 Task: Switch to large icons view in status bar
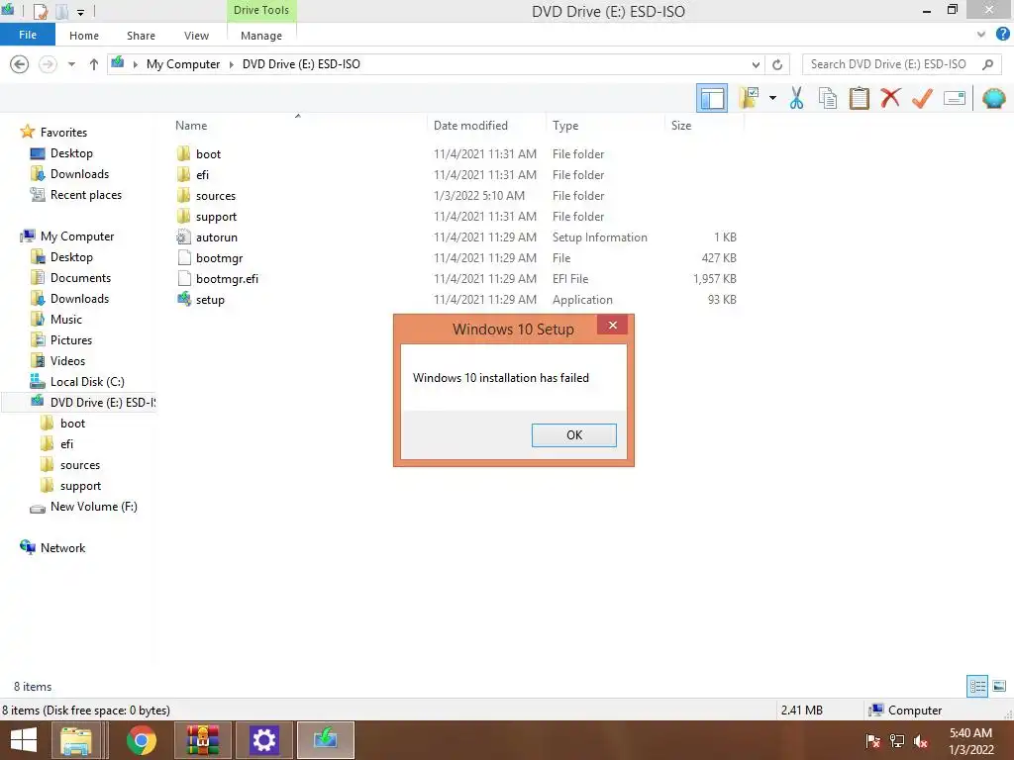coord(999,687)
